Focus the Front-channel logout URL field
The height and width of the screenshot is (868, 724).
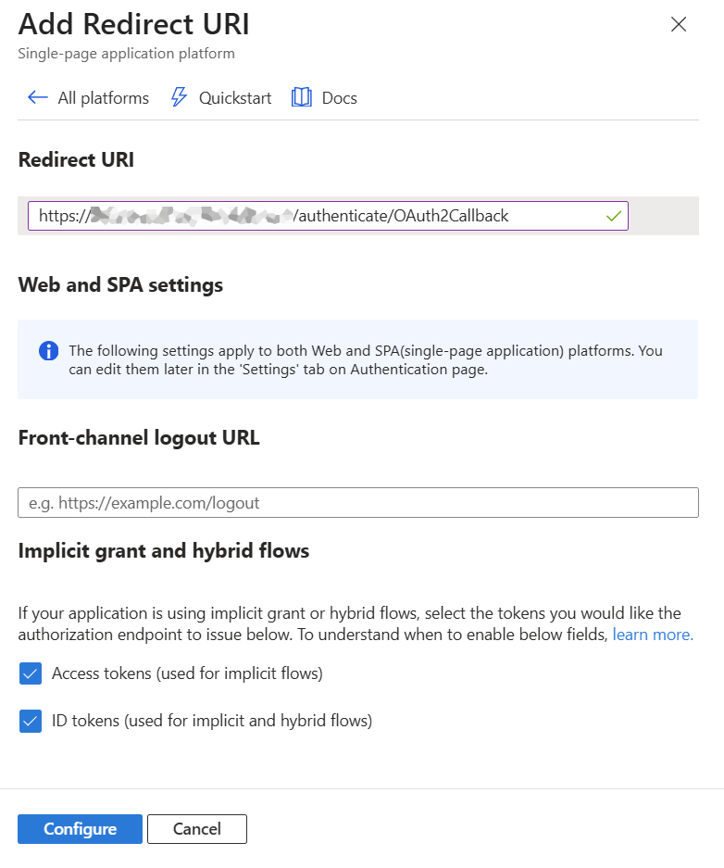pyautogui.click(x=357, y=503)
